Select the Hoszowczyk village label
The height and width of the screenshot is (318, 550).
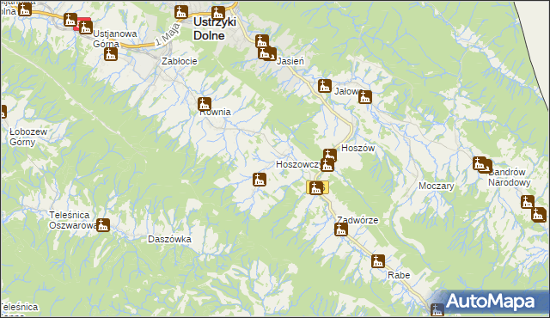pos(298,164)
